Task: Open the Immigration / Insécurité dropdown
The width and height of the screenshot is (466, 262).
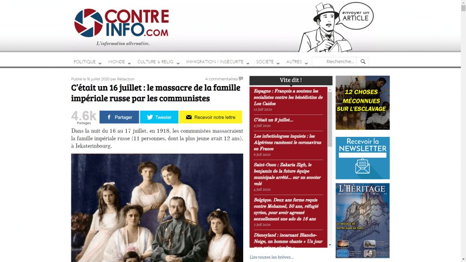Action: (x=218, y=62)
